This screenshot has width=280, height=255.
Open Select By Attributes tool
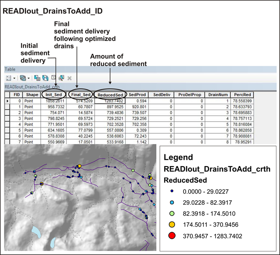tap(37, 78)
